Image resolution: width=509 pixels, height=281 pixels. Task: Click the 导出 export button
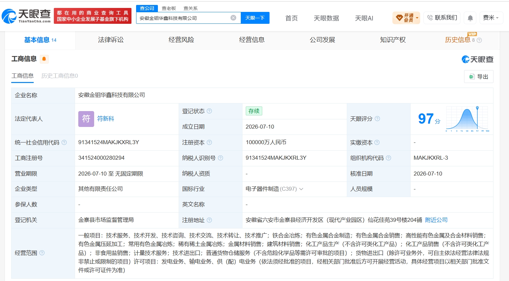(479, 77)
